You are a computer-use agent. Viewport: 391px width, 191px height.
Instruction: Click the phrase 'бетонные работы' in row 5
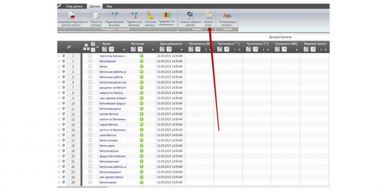point(110,77)
